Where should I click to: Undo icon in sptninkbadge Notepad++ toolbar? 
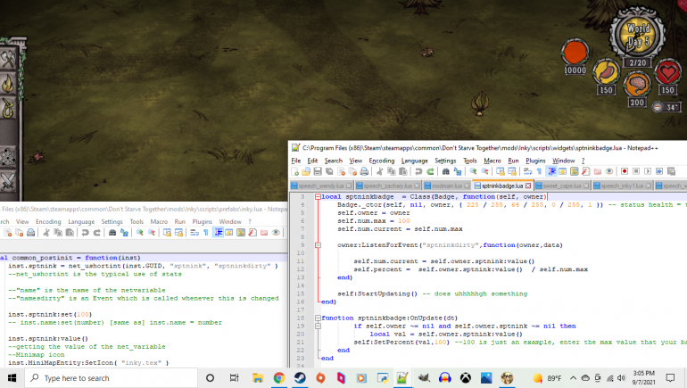pos(418,171)
